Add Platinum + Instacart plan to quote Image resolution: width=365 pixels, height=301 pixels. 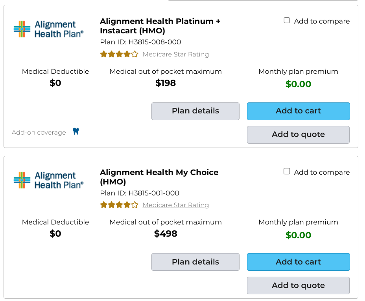click(299, 135)
